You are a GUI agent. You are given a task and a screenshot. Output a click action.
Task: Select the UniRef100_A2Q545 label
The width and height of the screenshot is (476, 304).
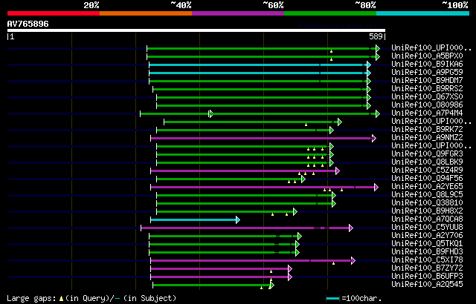(x=427, y=285)
